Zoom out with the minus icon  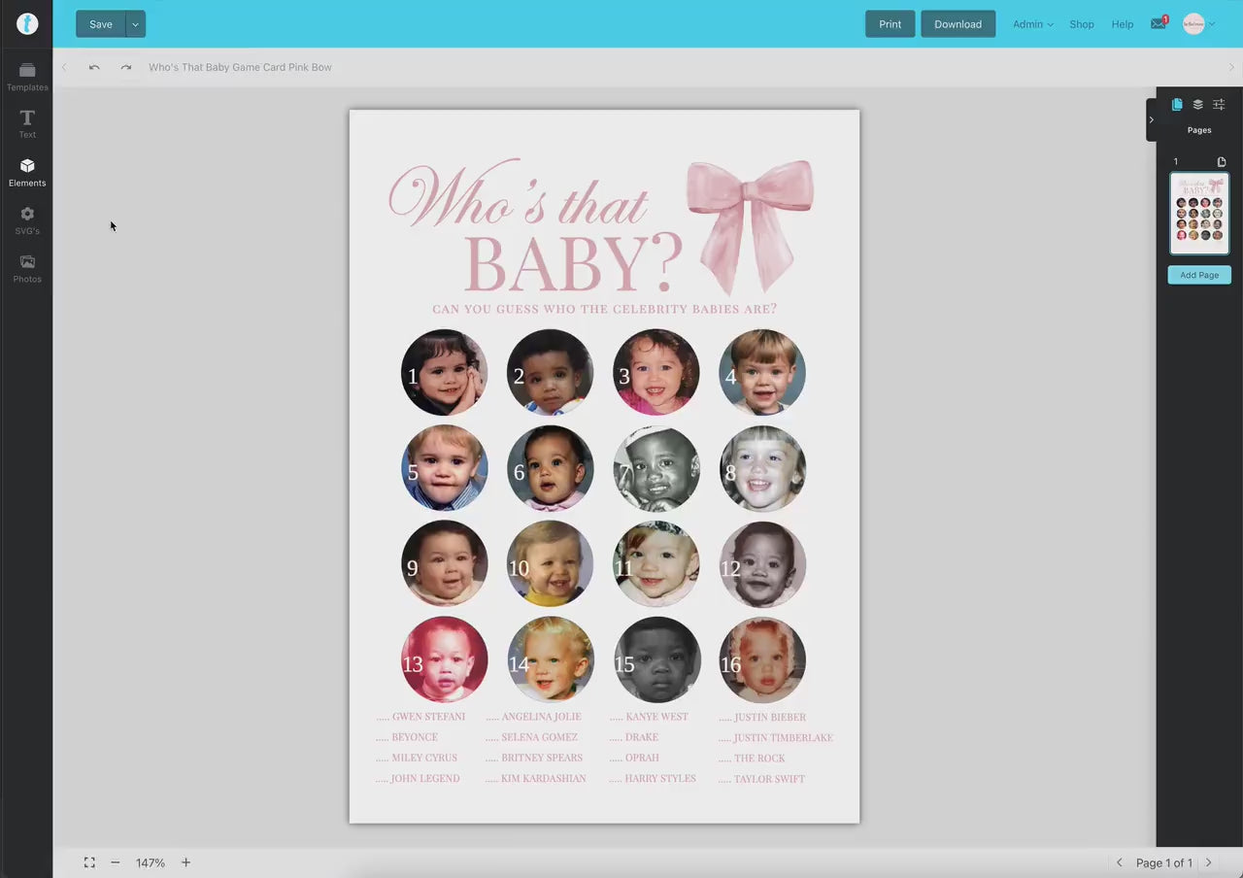click(x=115, y=862)
